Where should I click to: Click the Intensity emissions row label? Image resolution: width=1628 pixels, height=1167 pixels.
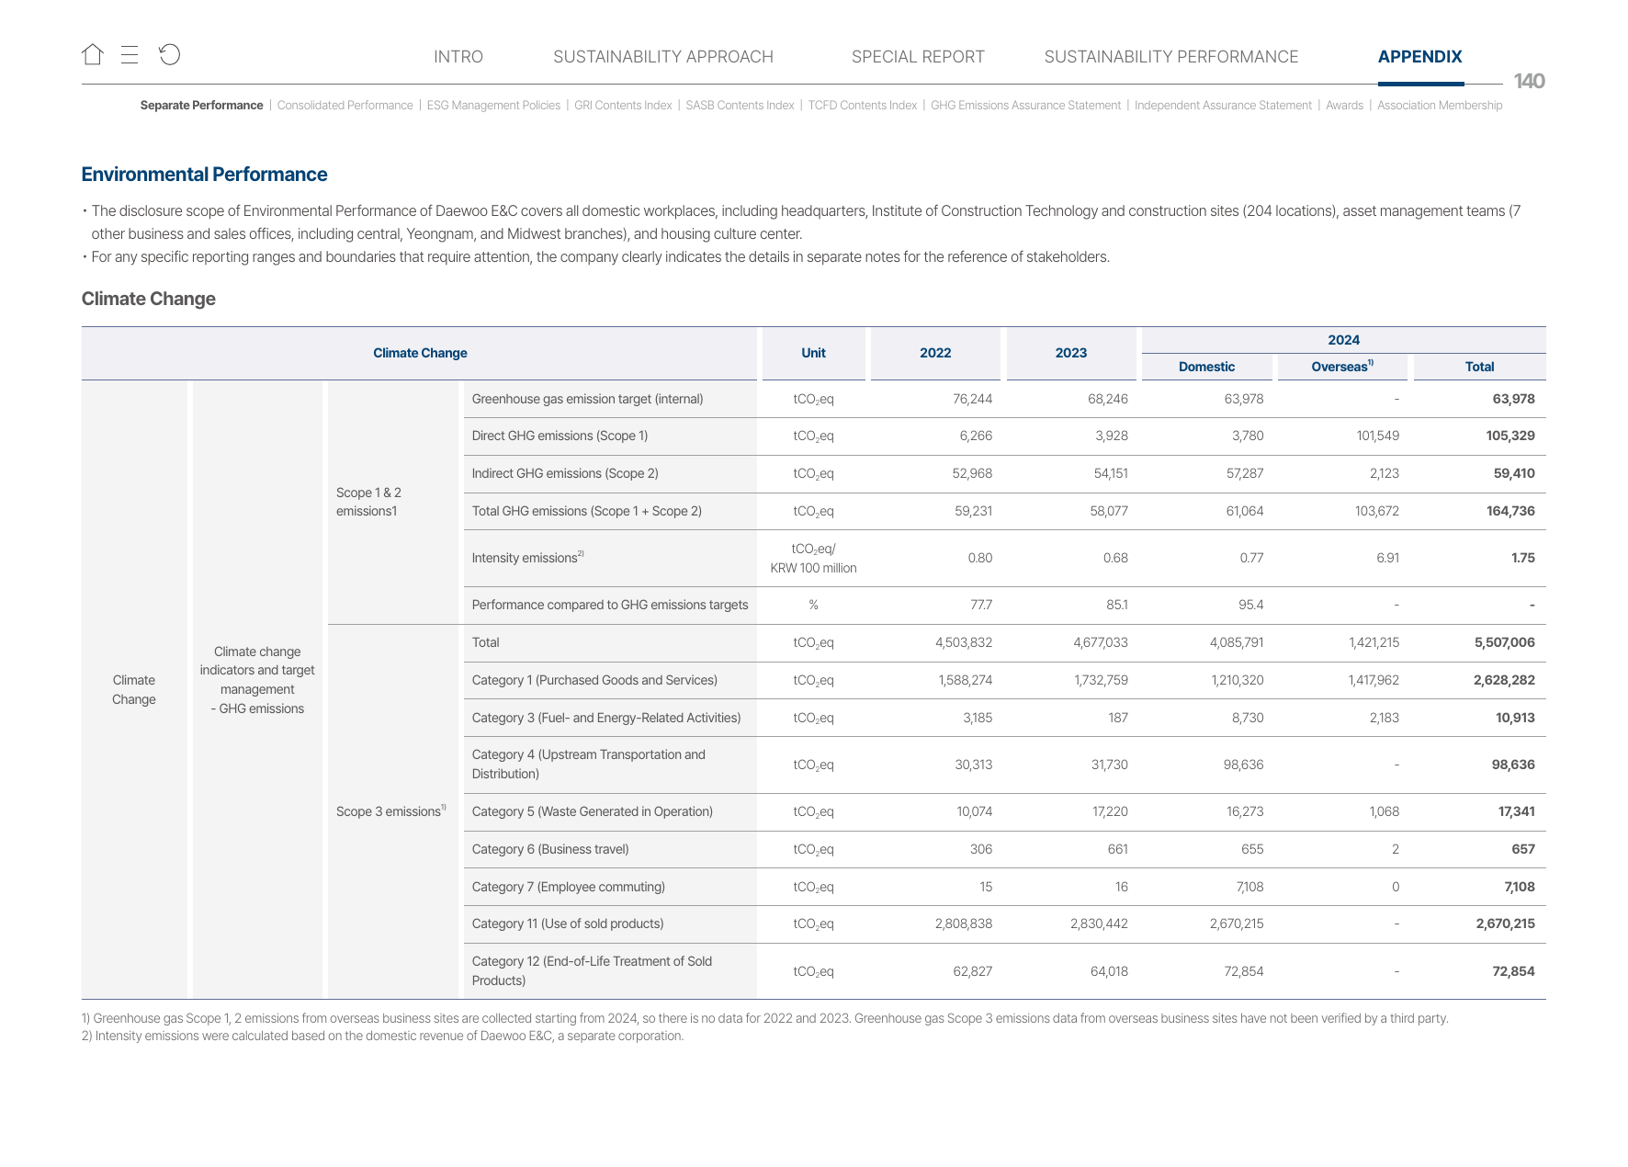527,558
